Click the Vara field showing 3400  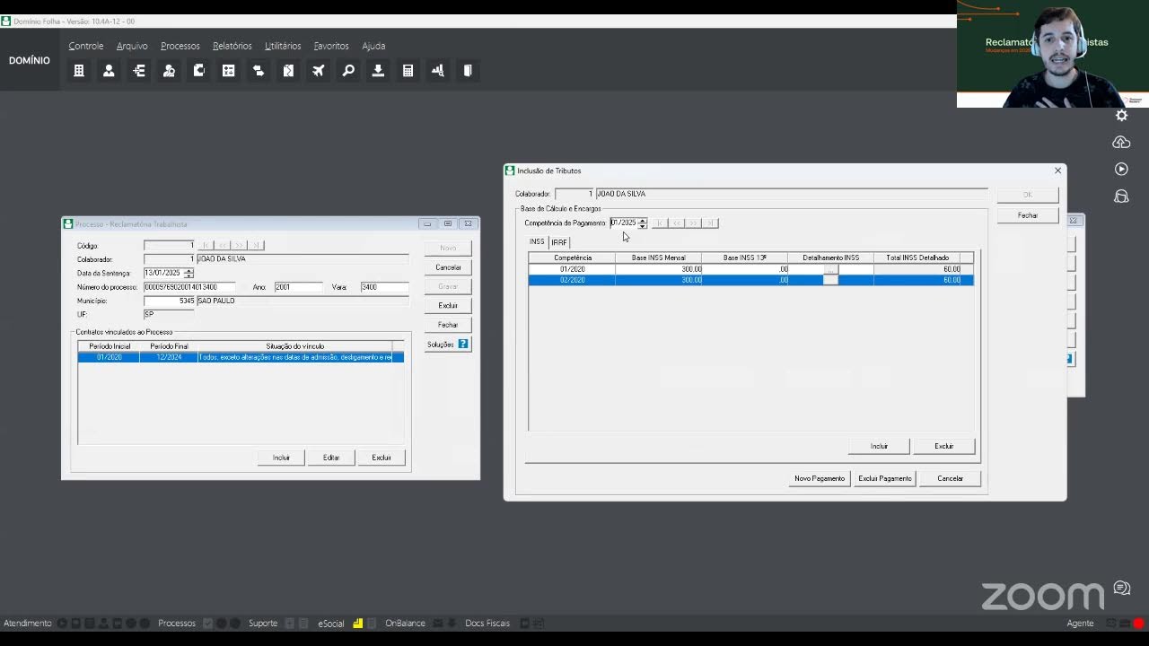(x=384, y=287)
